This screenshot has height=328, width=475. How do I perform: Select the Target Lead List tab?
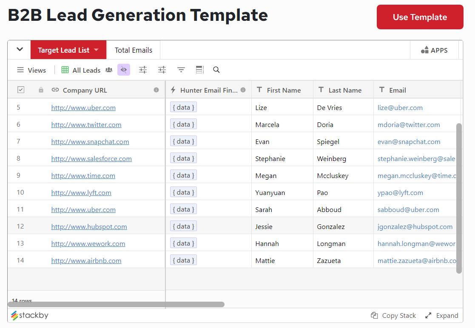tap(64, 50)
